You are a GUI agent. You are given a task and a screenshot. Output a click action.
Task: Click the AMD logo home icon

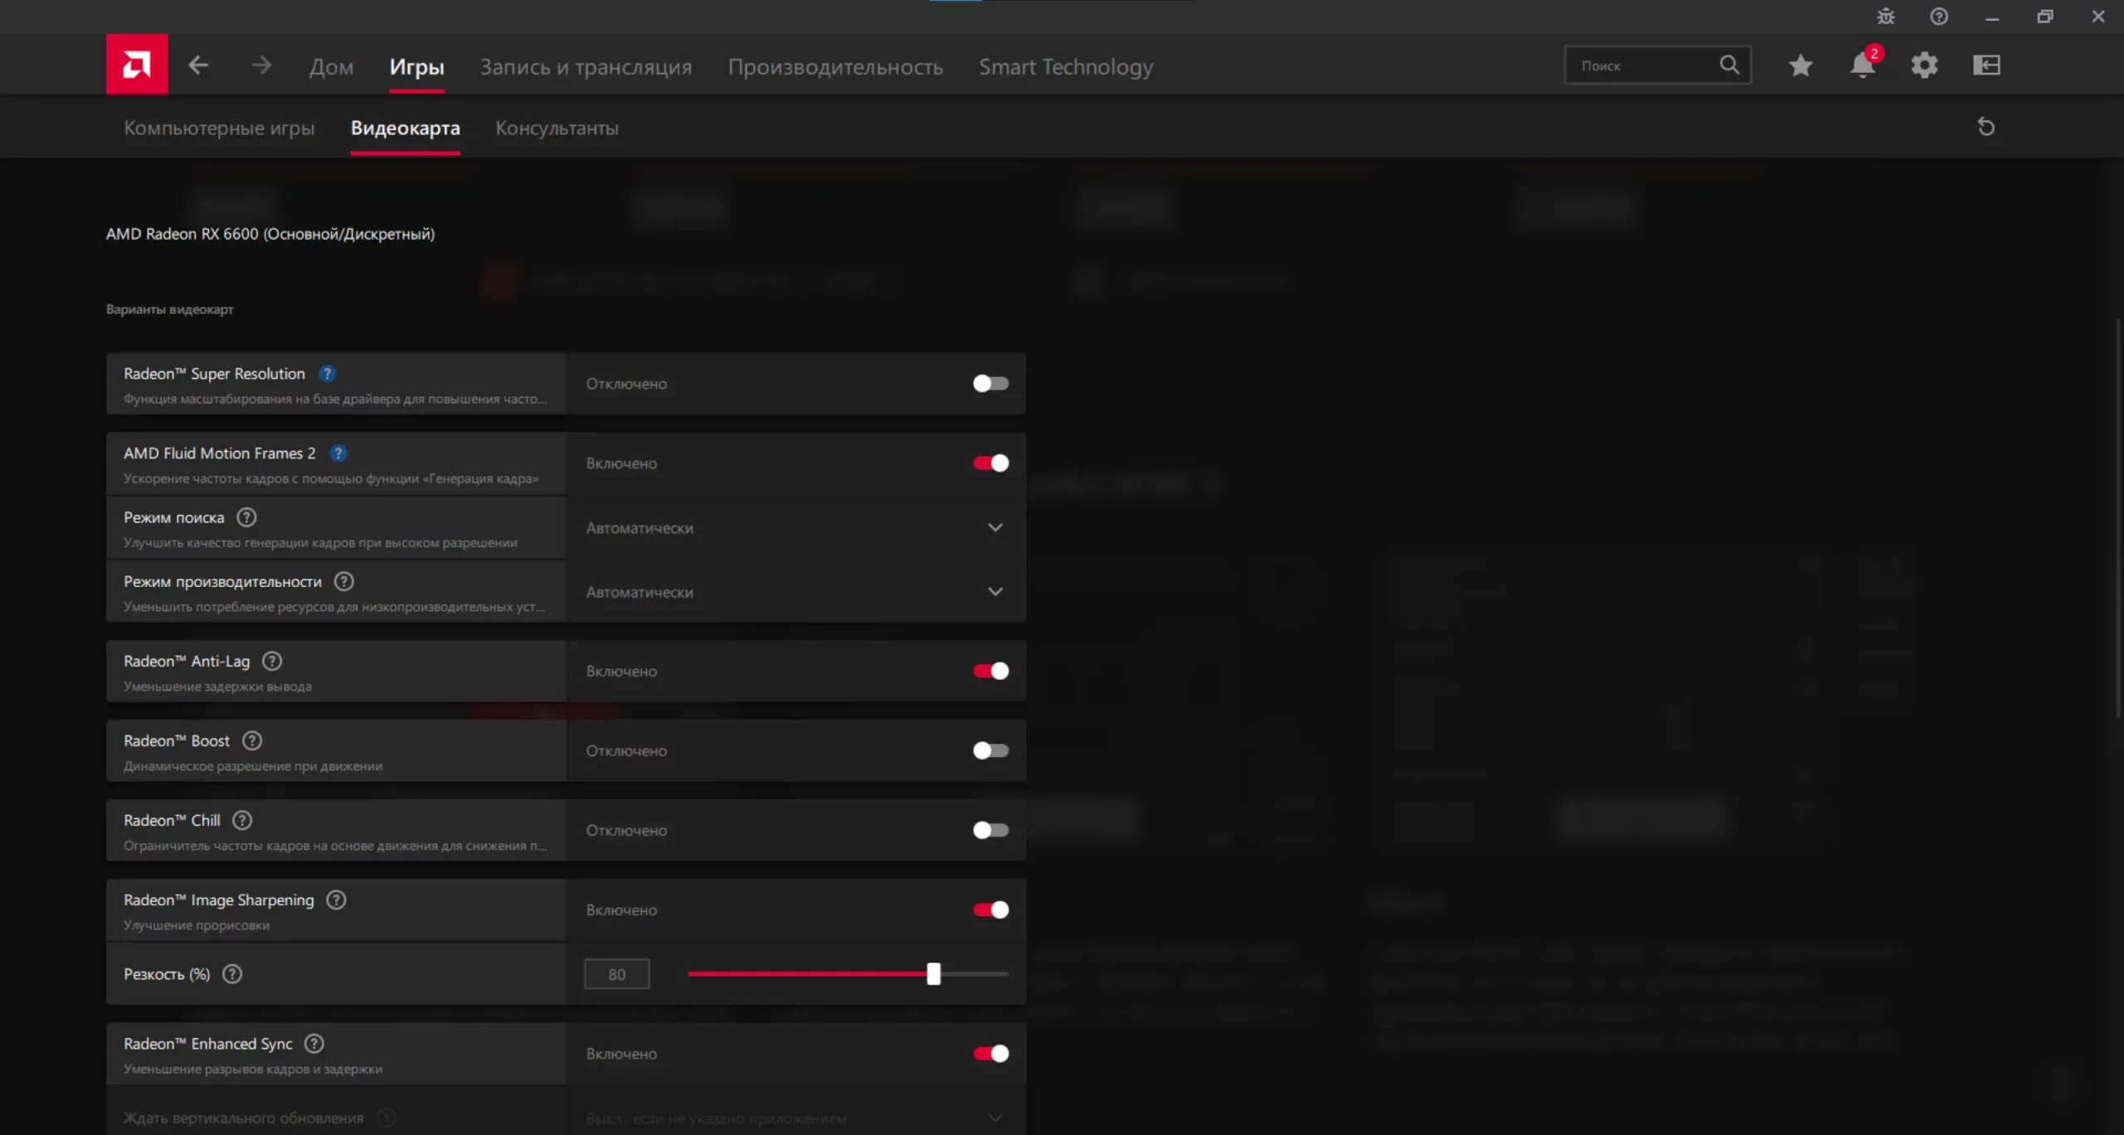click(x=136, y=65)
